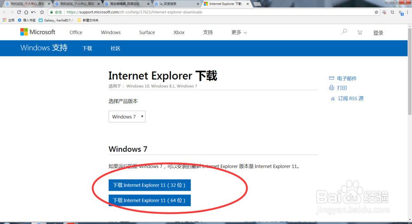Screen dimensions: 412x224
Task: Bookmark page via star inside address bar
Action: [376, 12]
